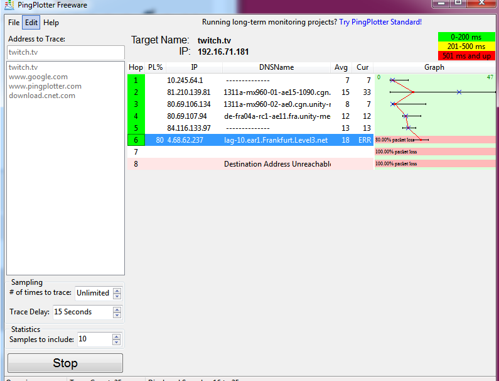Open the File menu
This screenshot has height=381, width=499.
[x=14, y=23]
